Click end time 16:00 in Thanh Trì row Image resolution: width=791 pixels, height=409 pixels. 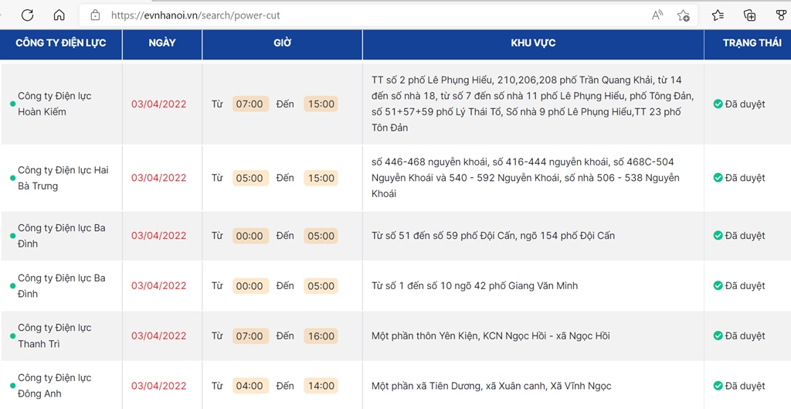[x=321, y=336]
